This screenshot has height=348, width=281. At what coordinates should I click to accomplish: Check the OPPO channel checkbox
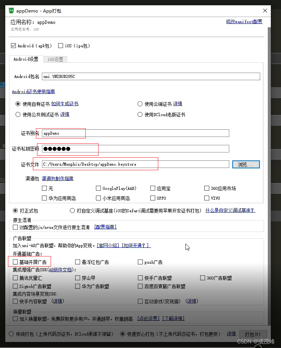153,198
